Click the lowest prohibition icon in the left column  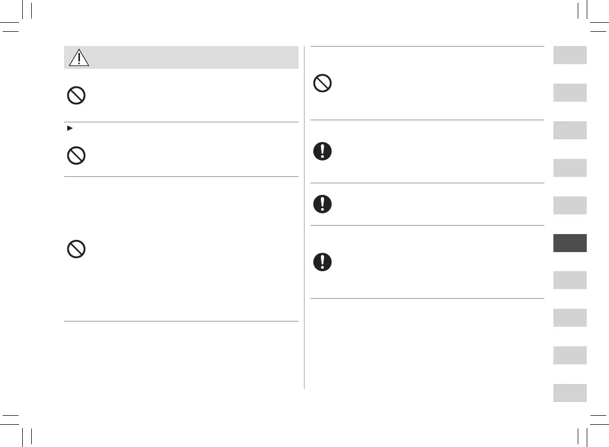point(76,249)
